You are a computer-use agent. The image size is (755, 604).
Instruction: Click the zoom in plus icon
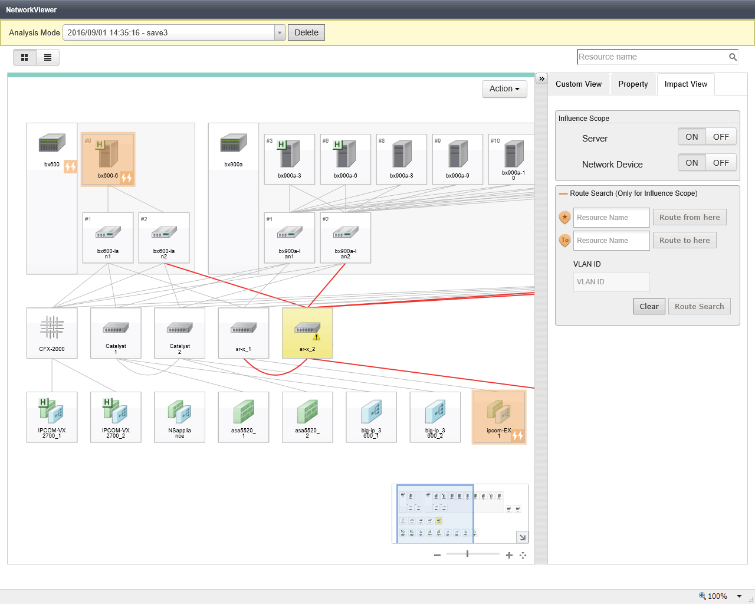coord(509,555)
